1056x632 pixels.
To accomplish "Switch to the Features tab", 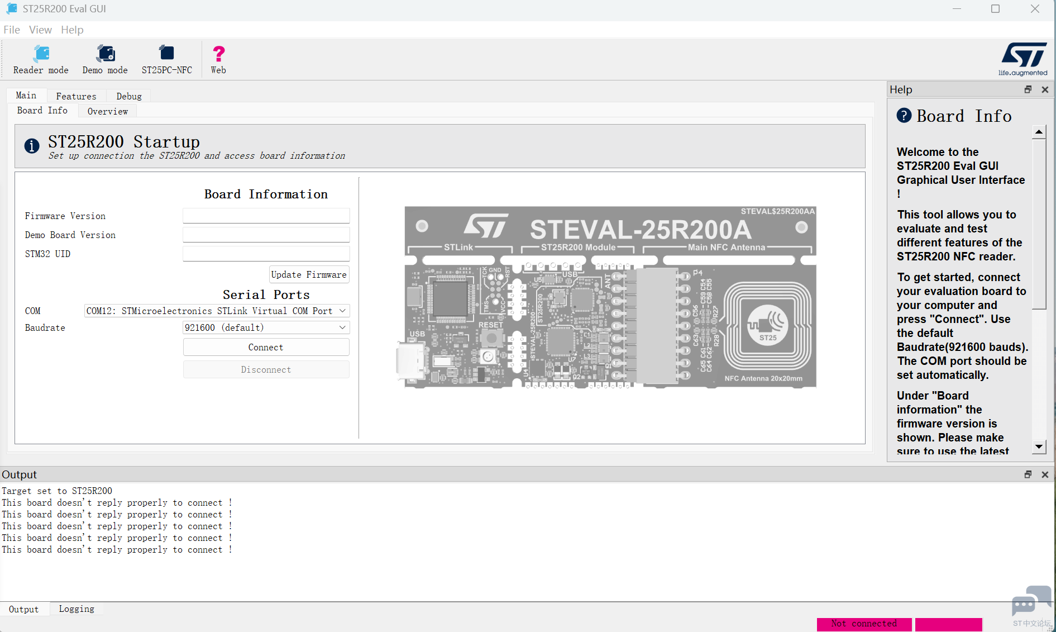I will (76, 96).
